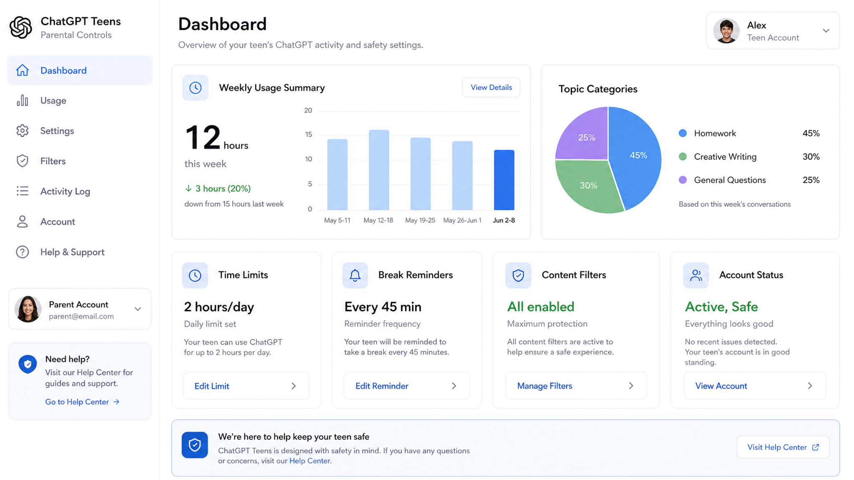Click the Parent Account avatar photo
The image size is (854, 480).
(x=28, y=309)
